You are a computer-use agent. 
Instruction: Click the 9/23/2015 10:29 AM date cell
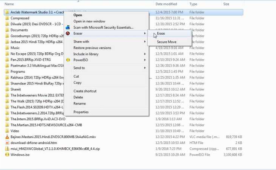tap(170, 155)
